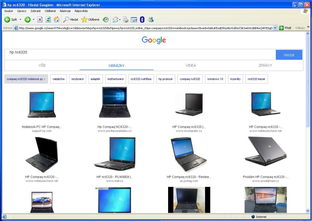Click the Bluetooth toolbar icon
312x221 pixels.
pos(142,20)
